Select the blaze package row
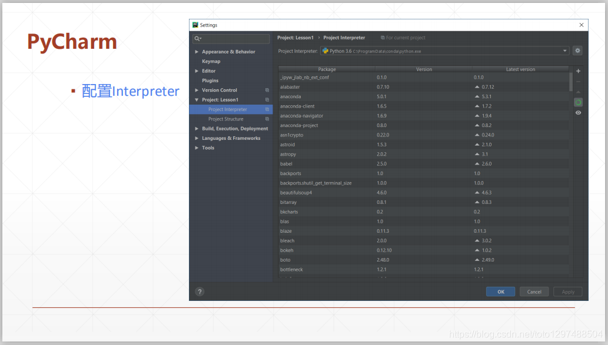Viewport: 608px width, 345px height. pyautogui.click(x=423, y=231)
